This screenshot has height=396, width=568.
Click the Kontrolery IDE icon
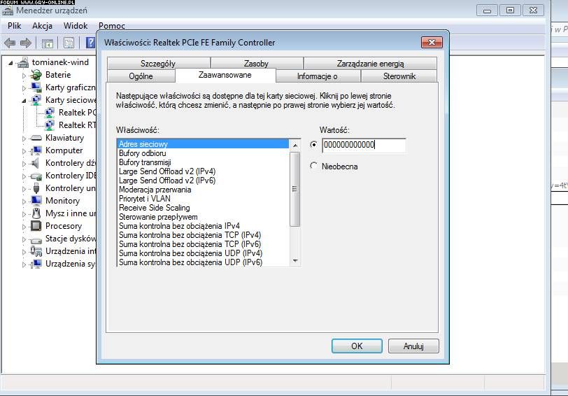pyautogui.click(x=36, y=176)
